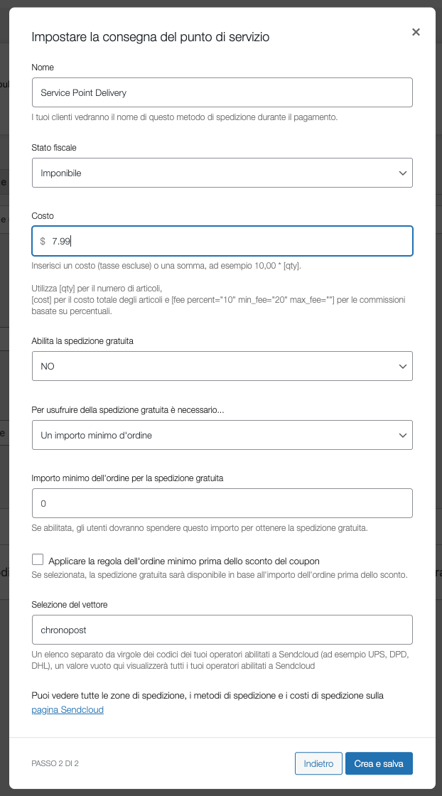Open Abilita la spedizione gratuita dropdown
The image size is (442, 796).
point(222,366)
